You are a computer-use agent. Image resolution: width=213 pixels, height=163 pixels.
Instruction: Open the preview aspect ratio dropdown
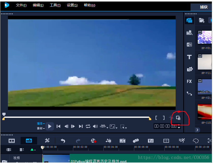point(113,127)
